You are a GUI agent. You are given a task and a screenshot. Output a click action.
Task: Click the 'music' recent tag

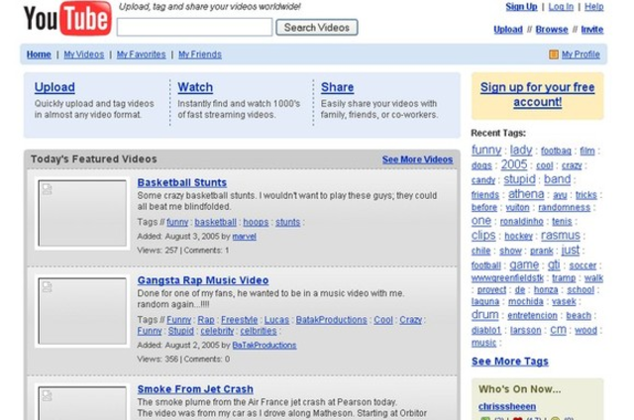coord(483,343)
